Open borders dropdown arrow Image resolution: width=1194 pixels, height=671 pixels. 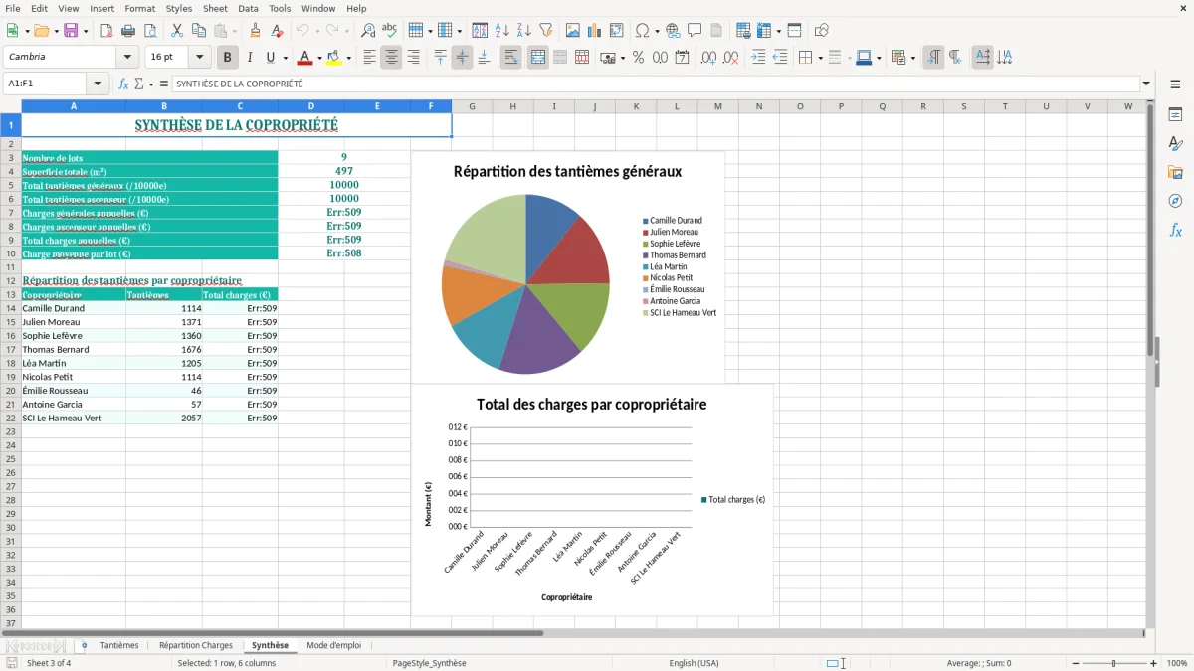[x=819, y=58]
